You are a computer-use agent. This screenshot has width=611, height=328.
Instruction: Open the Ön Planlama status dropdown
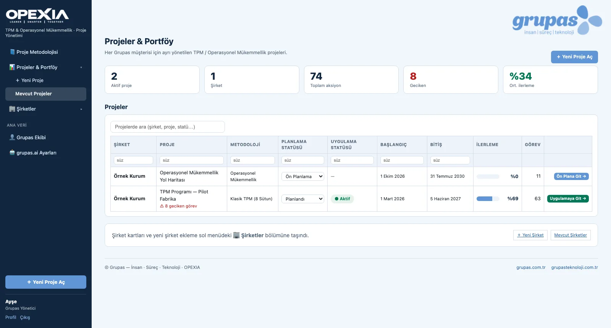click(x=303, y=177)
